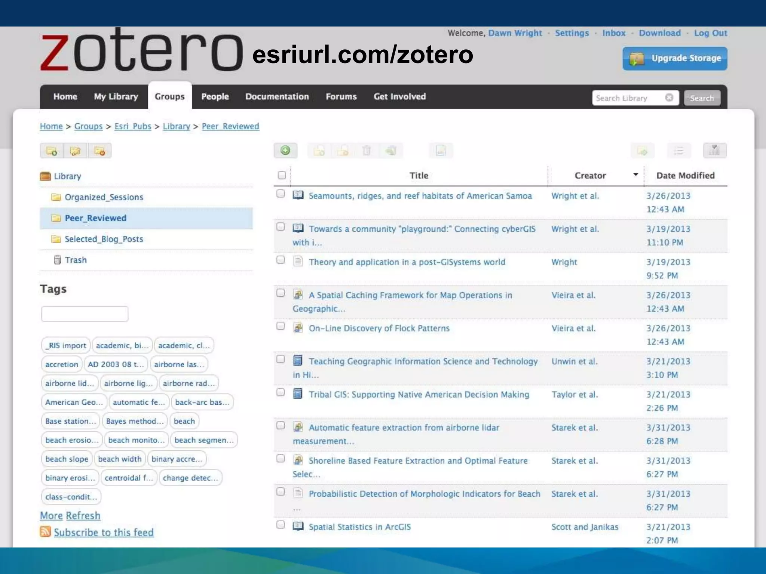Click the Creator column sort arrow
The image size is (766, 574).
(x=635, y=175)
